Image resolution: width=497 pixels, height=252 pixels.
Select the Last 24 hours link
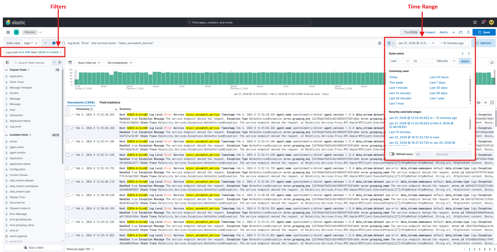(439, 77)
